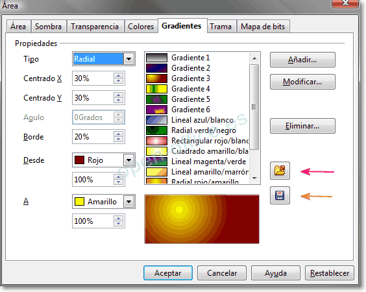The height and width of the screenshot is (292, 366).
Task: Click the save gradient list floppy icon
Action: pyautogui.click(x=280, y=195)
